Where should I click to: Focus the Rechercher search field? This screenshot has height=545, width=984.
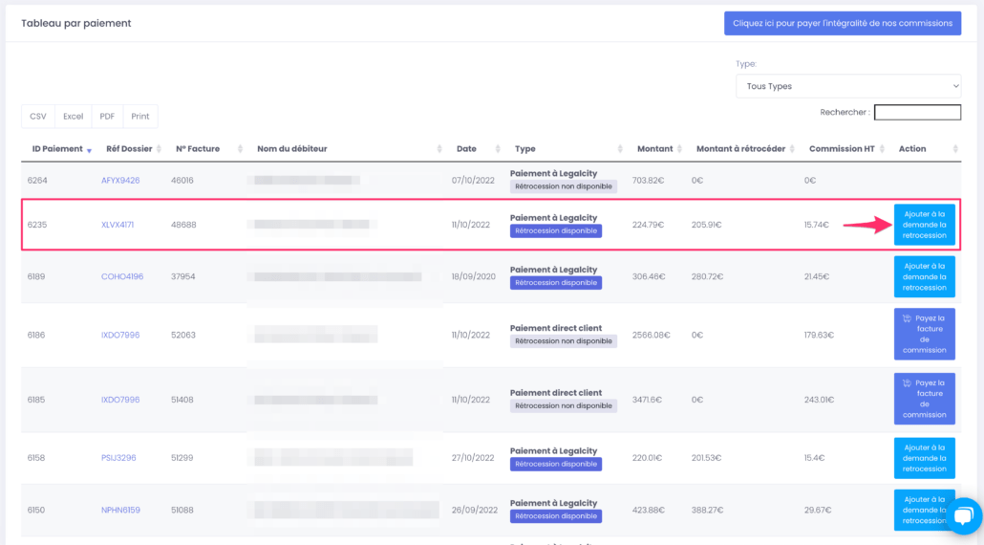tap(917, 112)
